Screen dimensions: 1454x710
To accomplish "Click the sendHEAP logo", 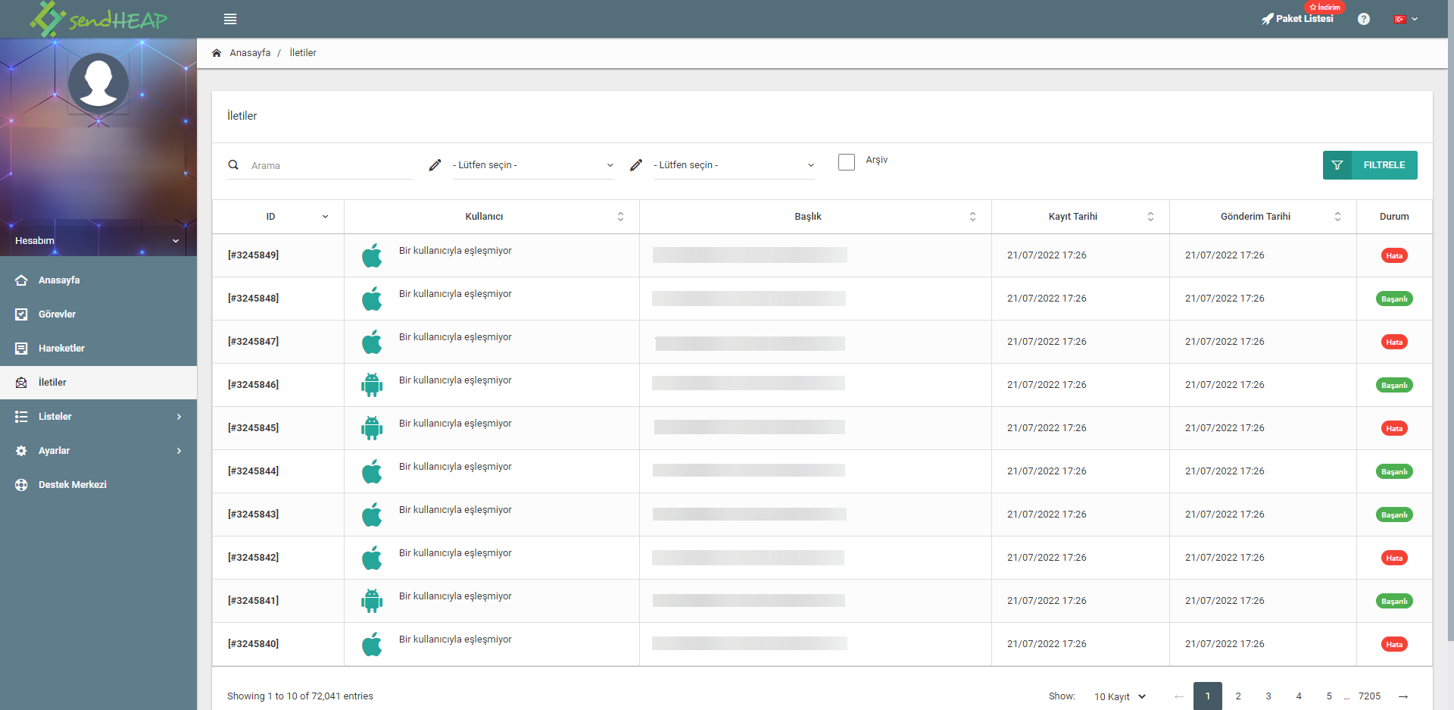I will coord(98,19).
